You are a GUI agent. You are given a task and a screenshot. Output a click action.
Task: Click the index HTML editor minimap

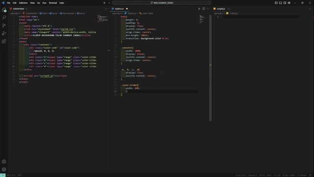(x=103, y=19)
